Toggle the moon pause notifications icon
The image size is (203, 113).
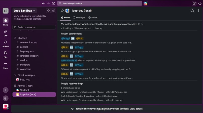[6, 98]
